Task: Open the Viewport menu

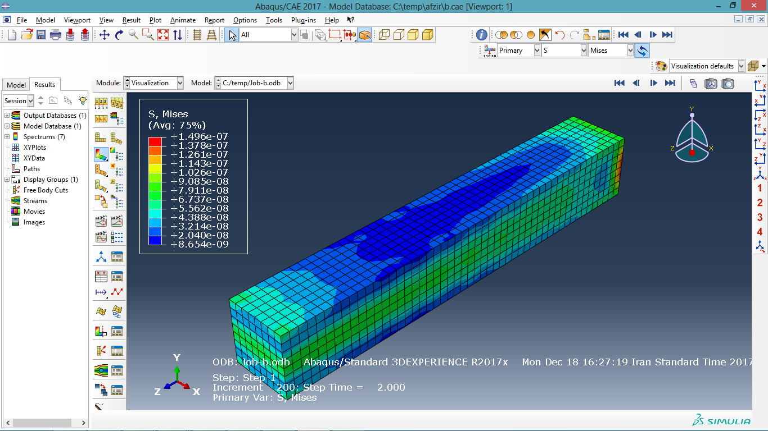Action: pyautogui.click(x=77, y=20)
